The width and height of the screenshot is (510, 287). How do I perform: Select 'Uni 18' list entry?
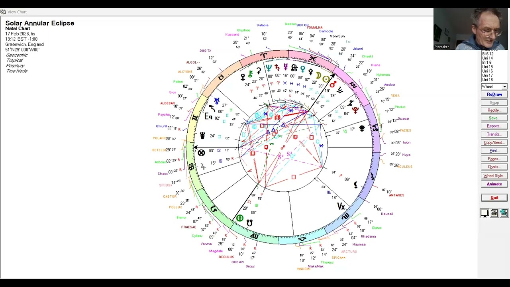(x=487, y=80)
